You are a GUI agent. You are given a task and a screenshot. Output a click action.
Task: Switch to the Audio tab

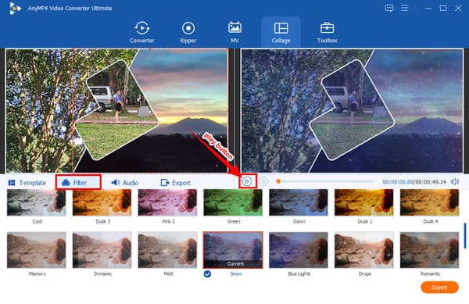(x=125, y=182)
